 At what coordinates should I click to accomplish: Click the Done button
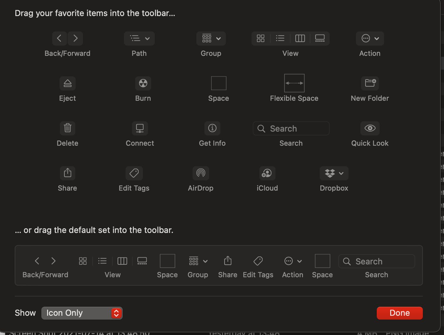399,313
